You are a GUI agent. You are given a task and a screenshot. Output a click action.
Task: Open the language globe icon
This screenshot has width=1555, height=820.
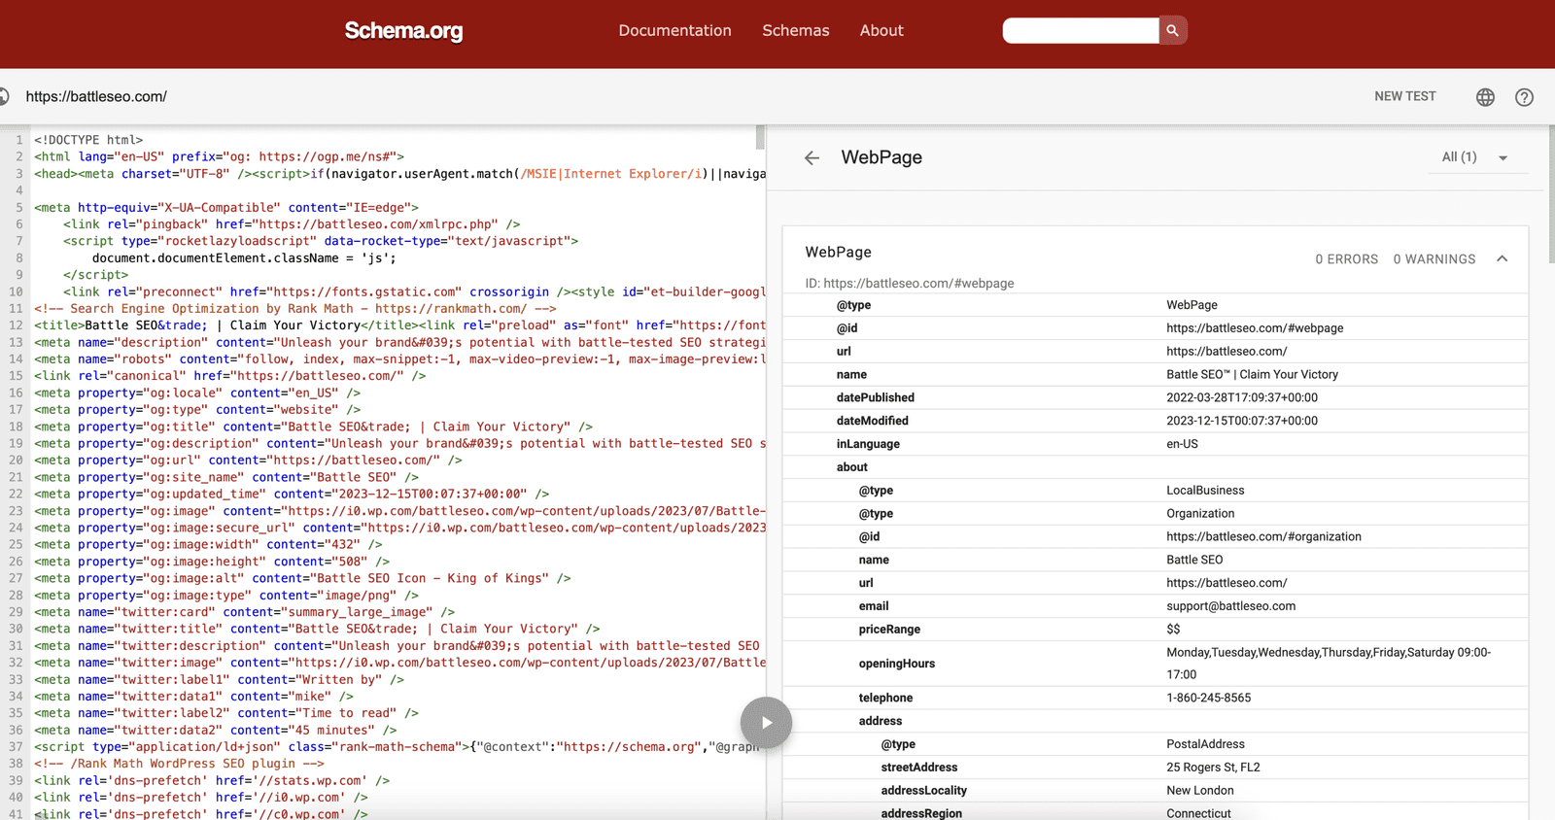tap(1485, 97)
